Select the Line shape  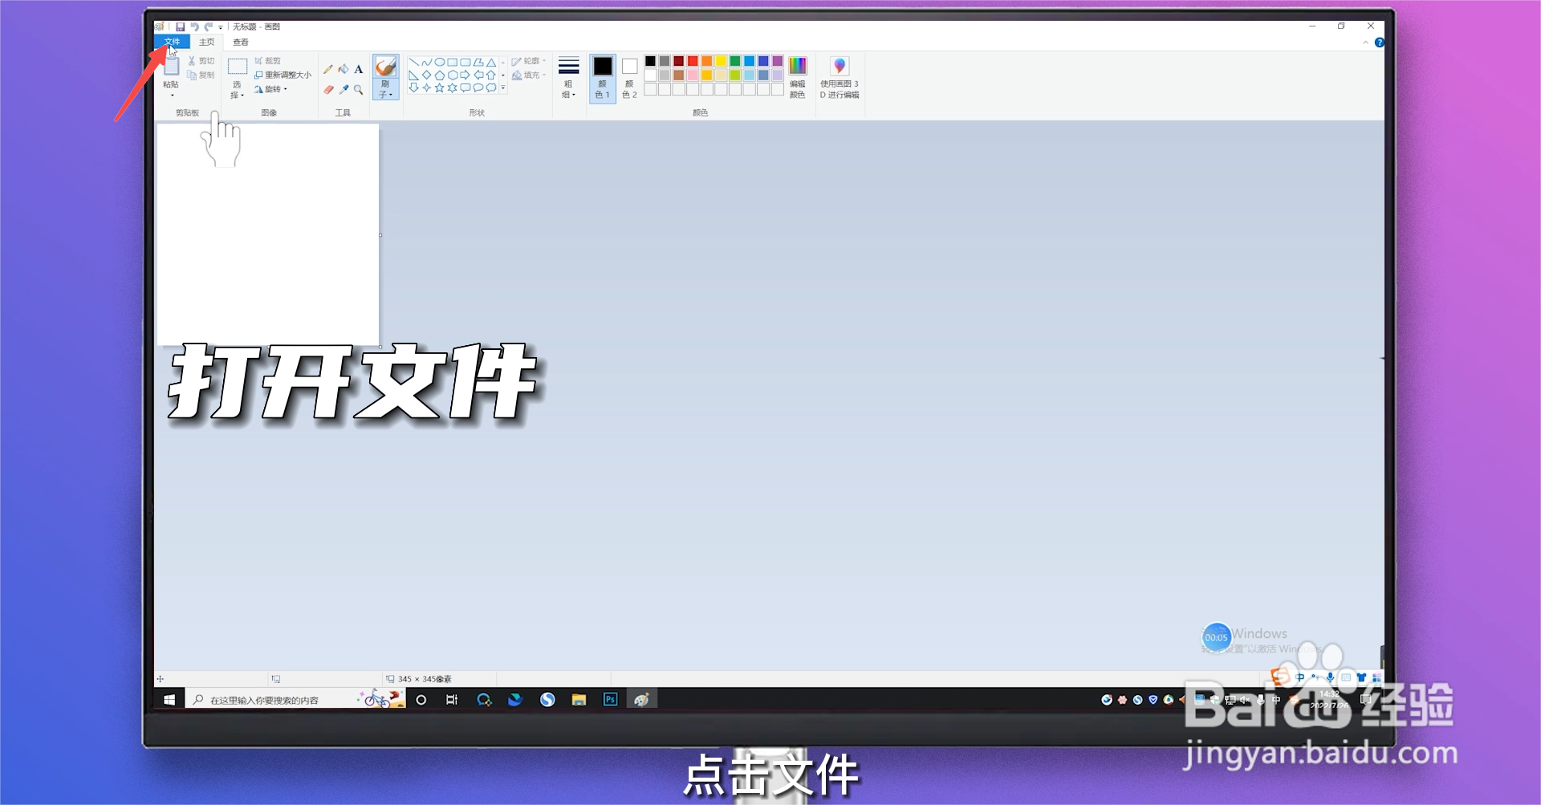(x=413, y=62)
